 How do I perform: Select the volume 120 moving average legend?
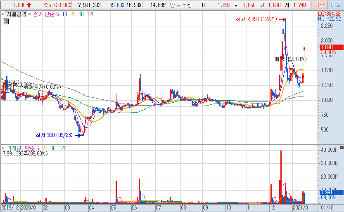pos(62,148)
